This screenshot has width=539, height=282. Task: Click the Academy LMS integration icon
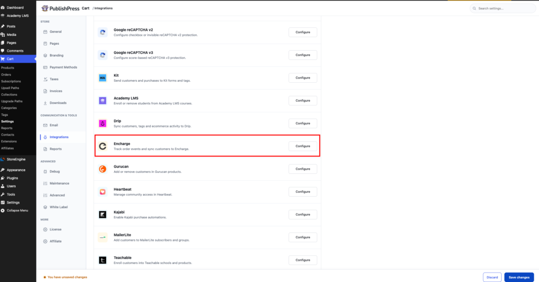click(x=103, y=101)
